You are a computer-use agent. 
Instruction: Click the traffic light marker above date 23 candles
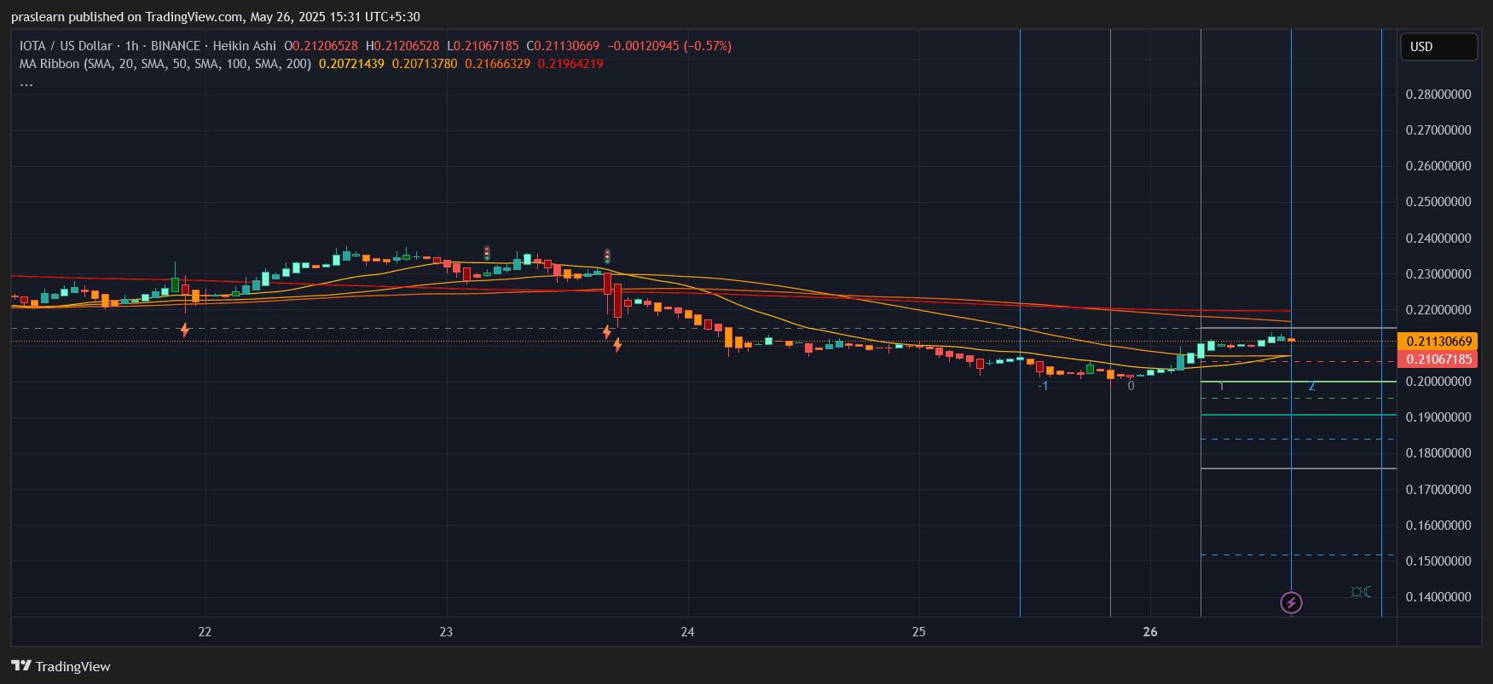tap(487, 253)
